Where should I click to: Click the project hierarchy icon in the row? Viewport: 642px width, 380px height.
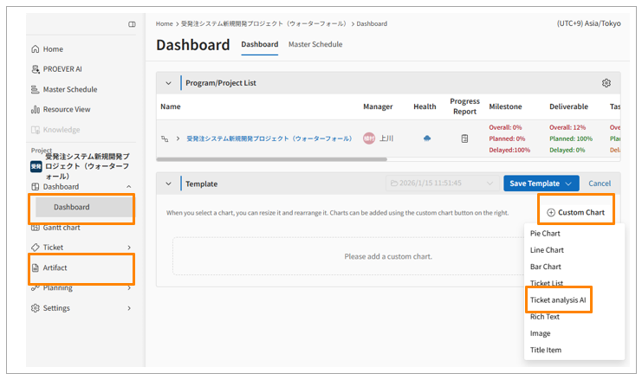[165, 138]
